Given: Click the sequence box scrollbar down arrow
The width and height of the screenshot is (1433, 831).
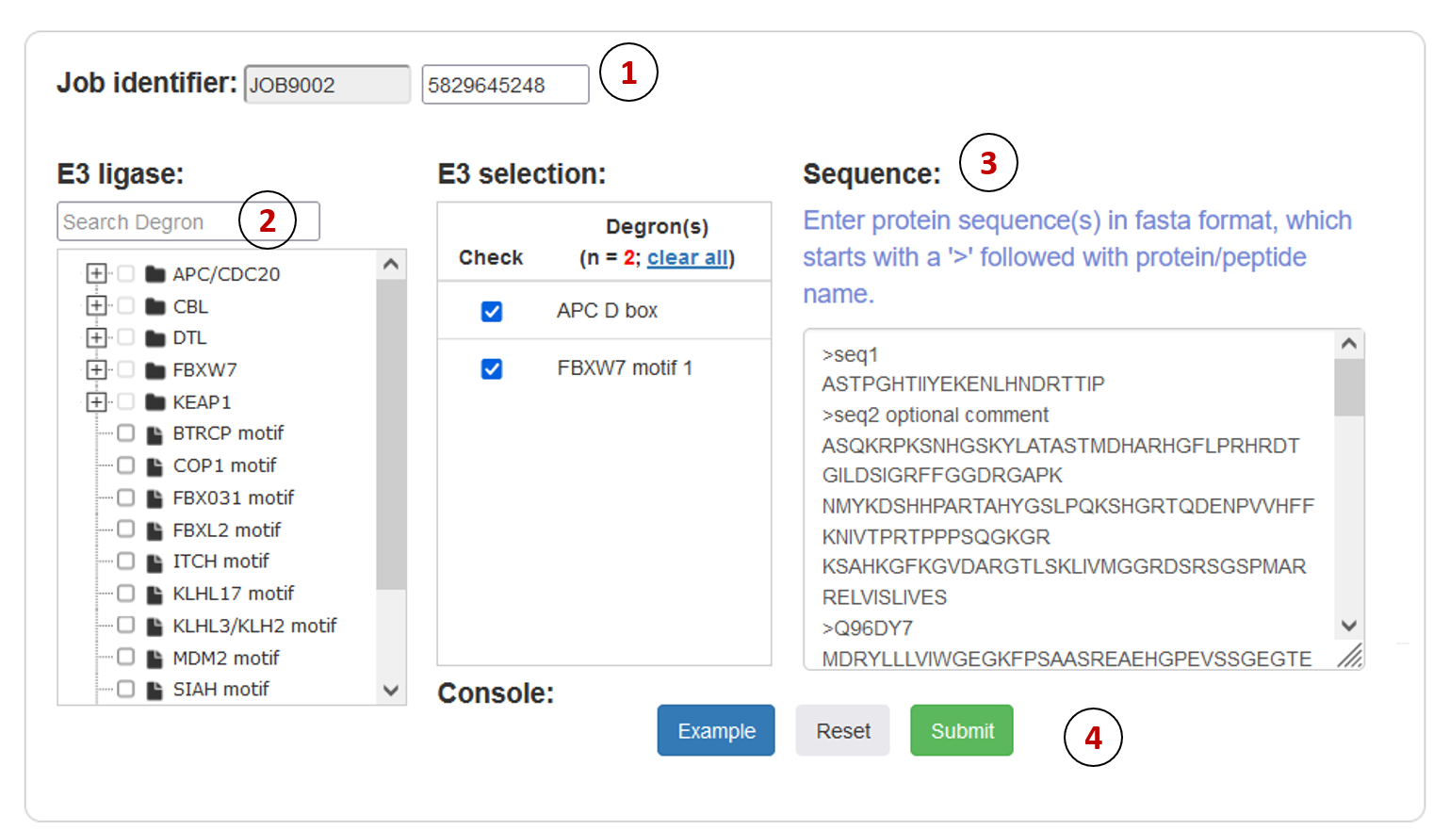Looking at the screenshot, I should 1349,626.
